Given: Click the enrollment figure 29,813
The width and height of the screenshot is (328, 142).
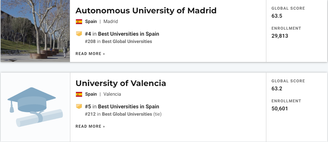Looking at the screenshot, I should pos(280,36).
